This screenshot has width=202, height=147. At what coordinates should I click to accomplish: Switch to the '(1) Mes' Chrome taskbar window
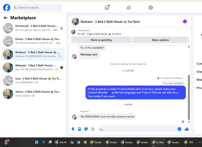[x=158, y=142]
